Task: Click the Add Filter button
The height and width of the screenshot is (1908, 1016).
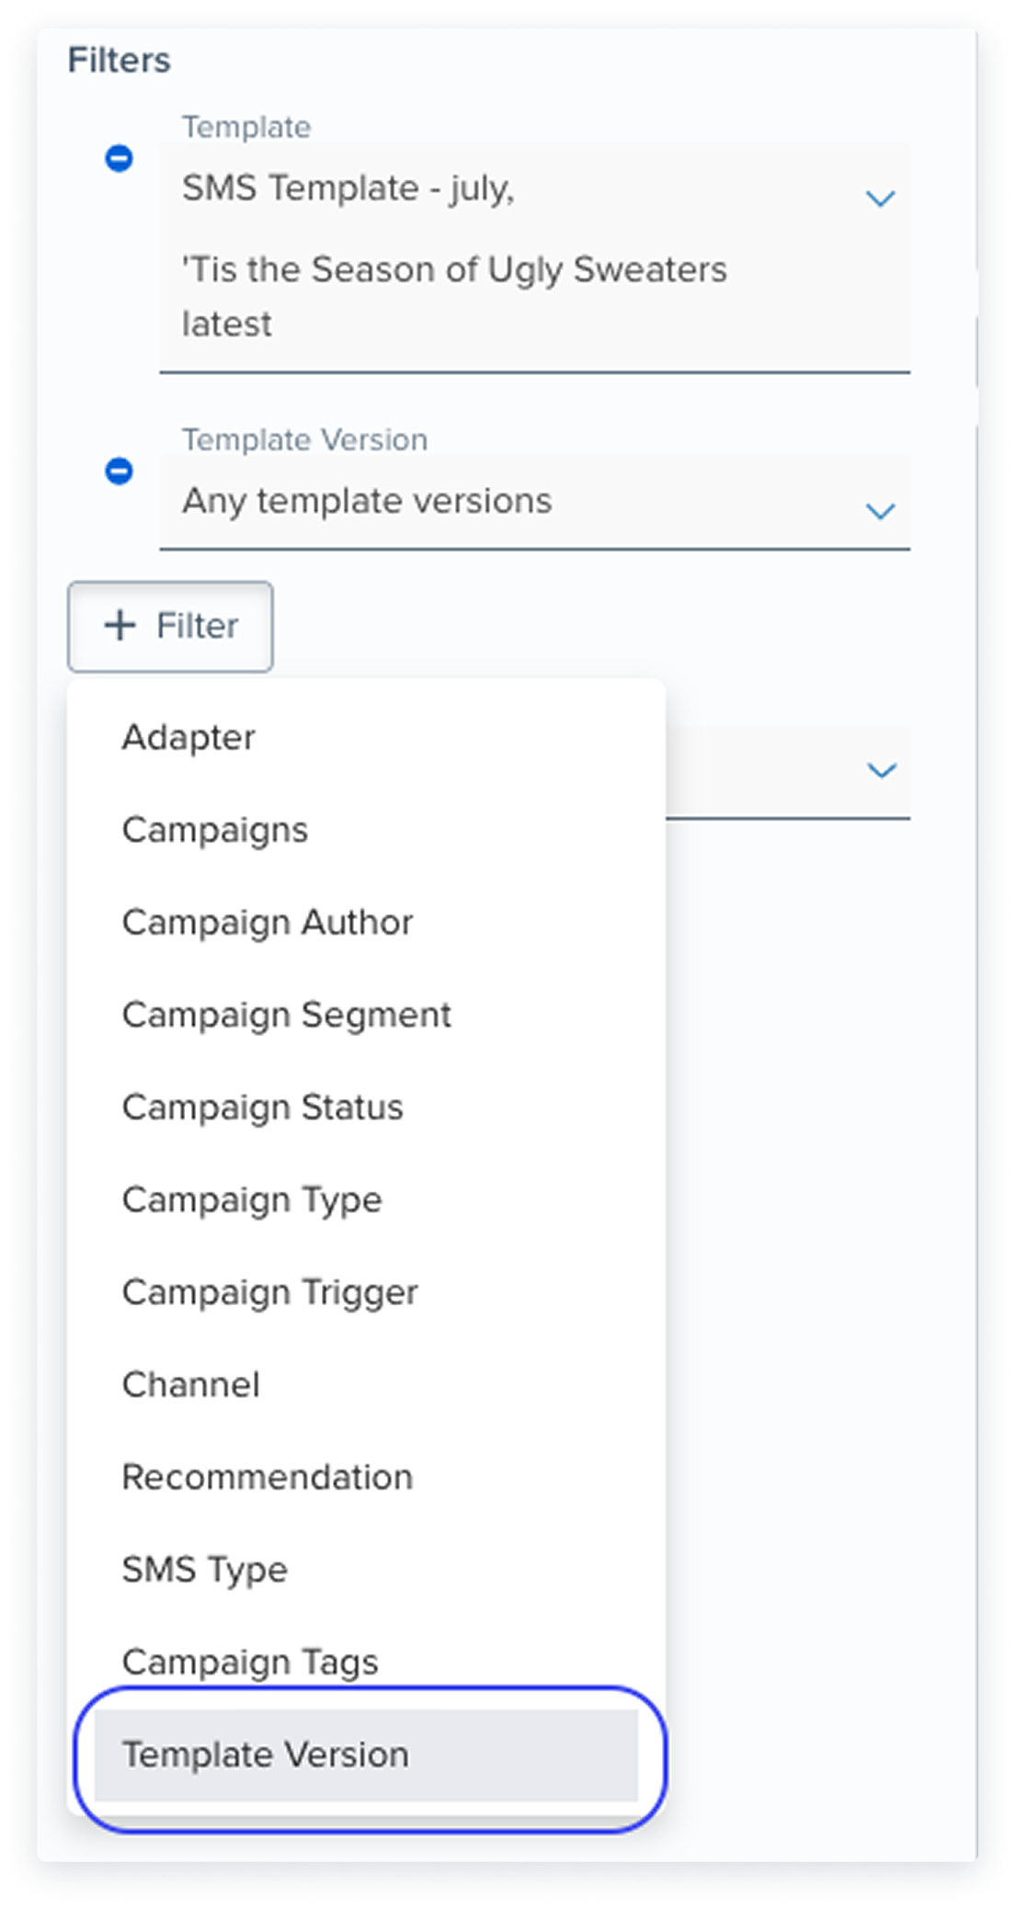Action: coord(170,626)
